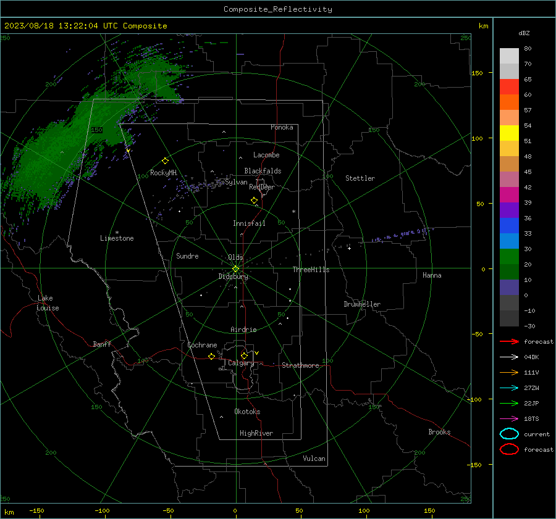Click the yellow diamond marker below RedDeer
This screenshot has width=556, height=519.
pyautogui.click(x=254, y=201)
